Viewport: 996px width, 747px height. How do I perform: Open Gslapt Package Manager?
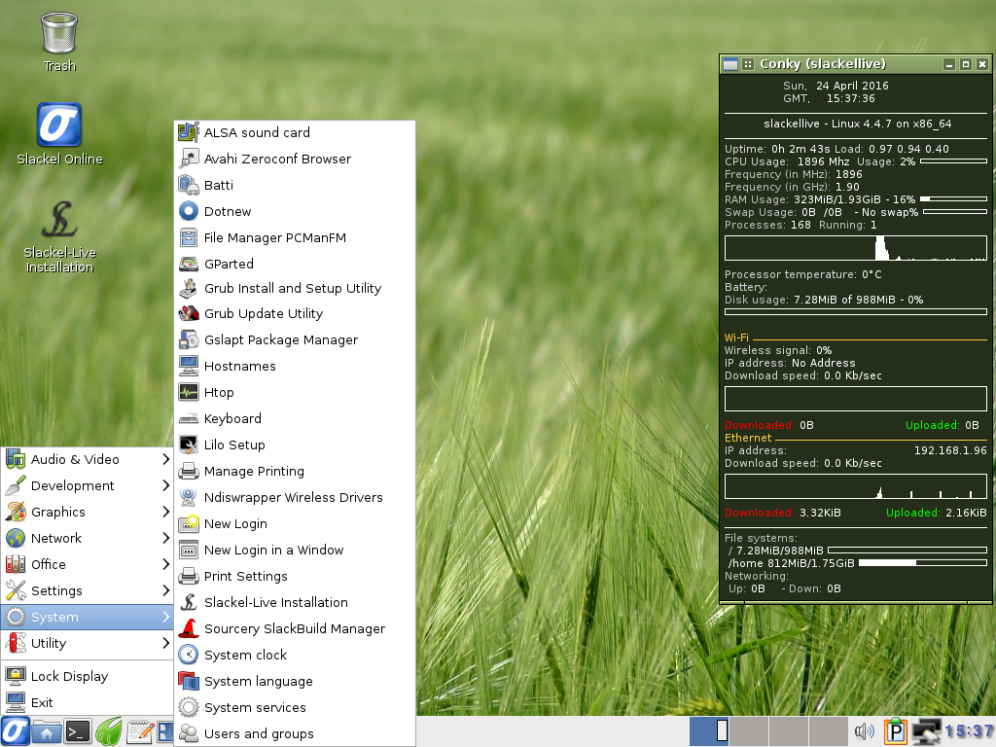295,339
